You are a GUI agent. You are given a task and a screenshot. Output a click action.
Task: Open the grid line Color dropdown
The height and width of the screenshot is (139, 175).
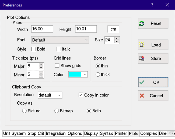point(78,74)
